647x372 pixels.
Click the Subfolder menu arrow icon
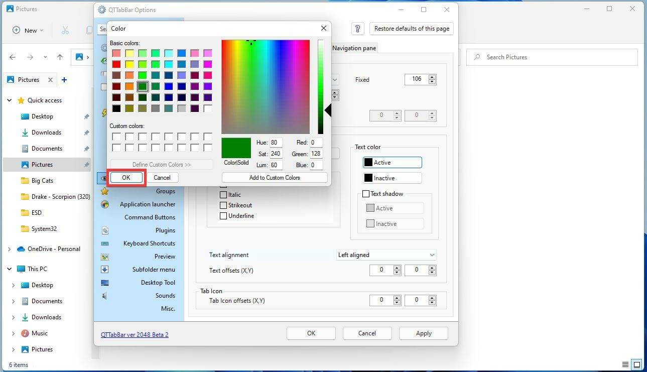click(x=104, y=270)
